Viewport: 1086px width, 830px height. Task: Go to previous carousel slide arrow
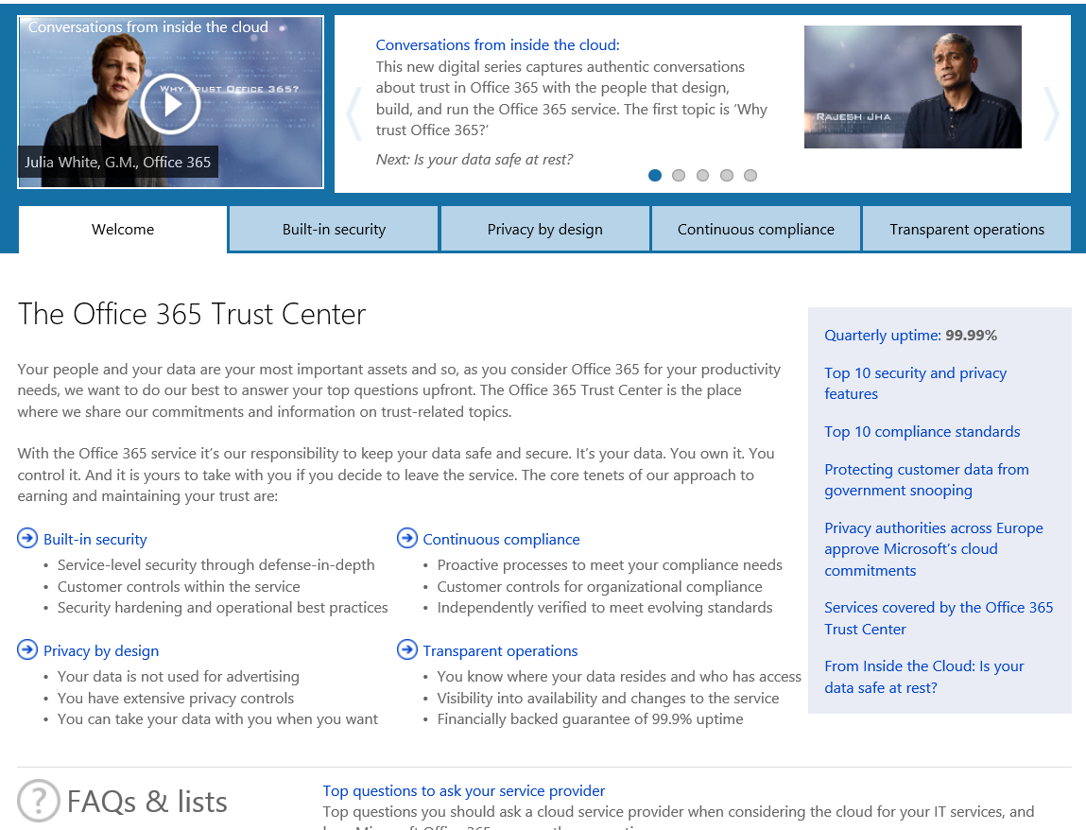(x=353, y=113)
